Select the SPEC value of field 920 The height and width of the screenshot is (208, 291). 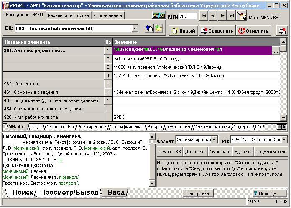click(197, 117)
